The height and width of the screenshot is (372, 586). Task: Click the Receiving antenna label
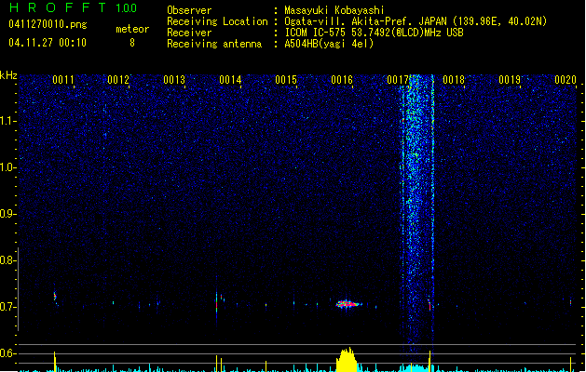pos(214,44)
